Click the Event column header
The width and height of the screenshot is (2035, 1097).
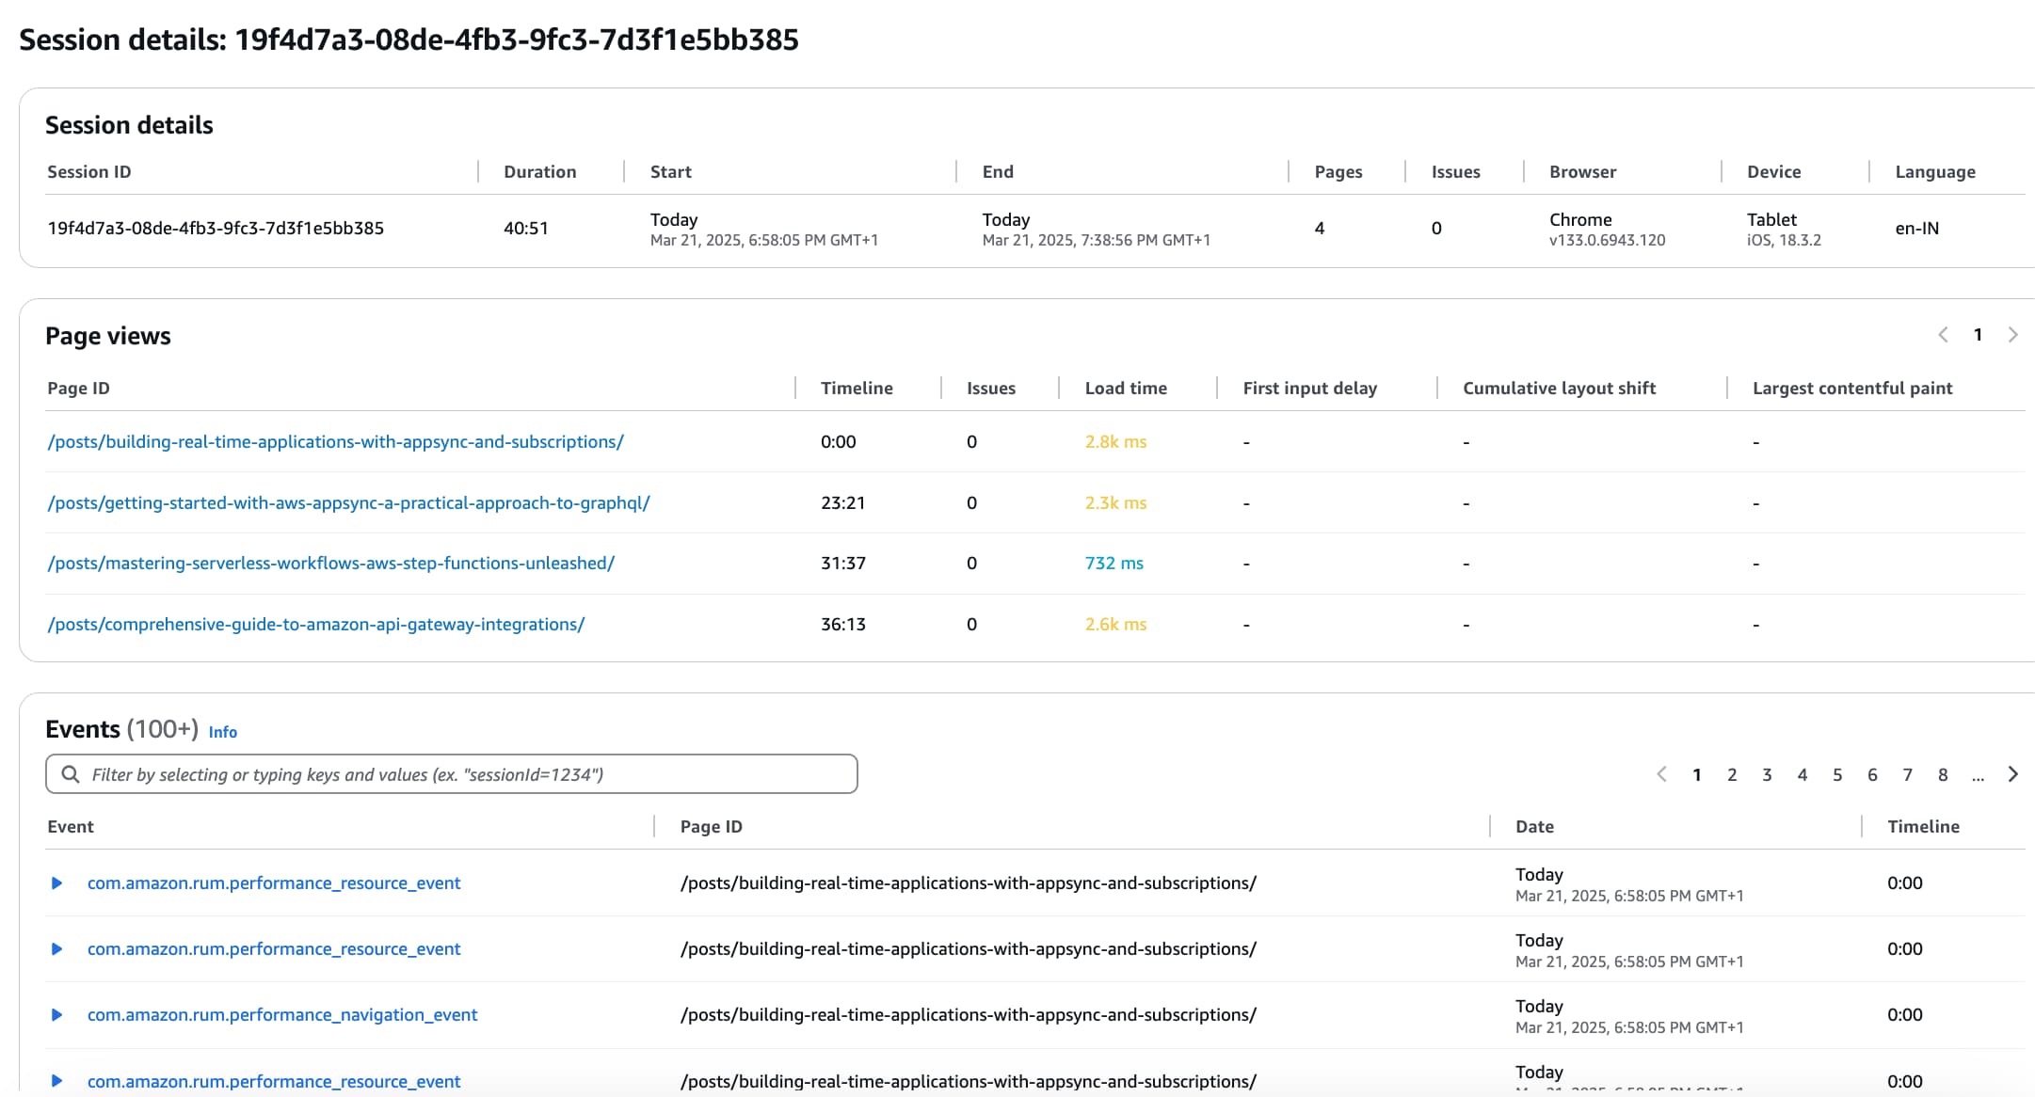tap(71, 827)
